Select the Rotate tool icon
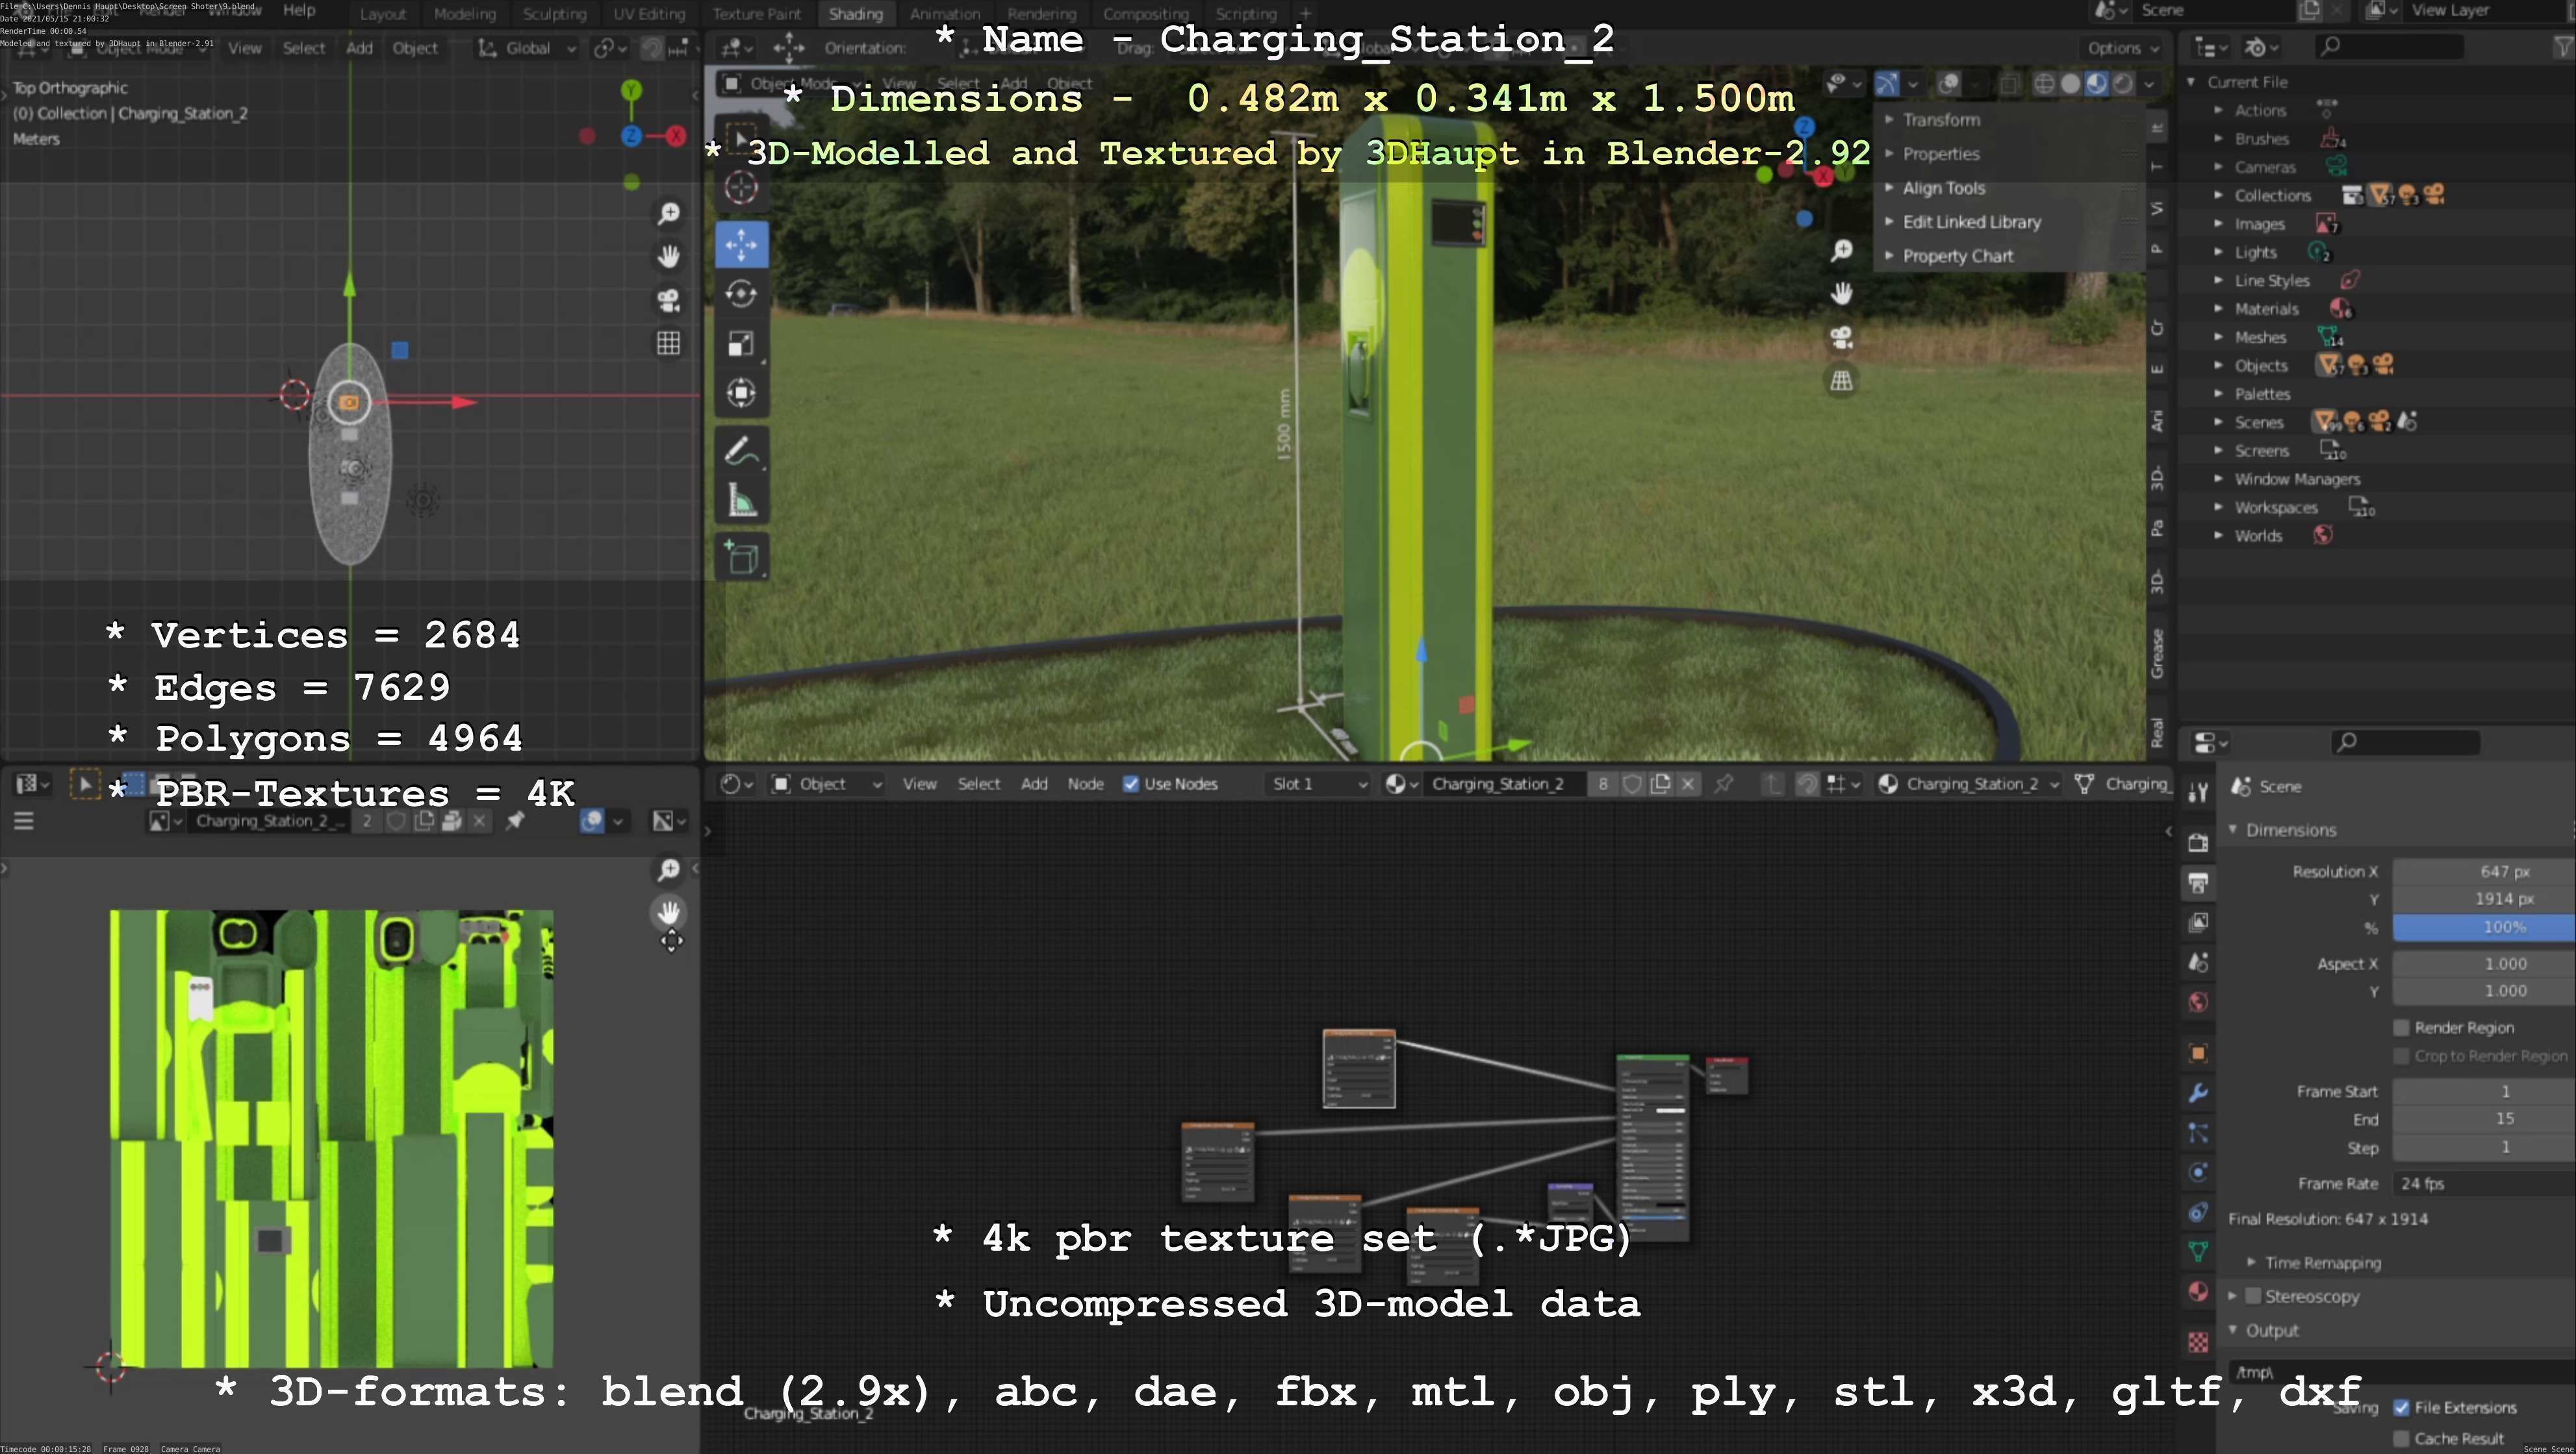Screen dimensions: 2576x1454 click(741, 294)
